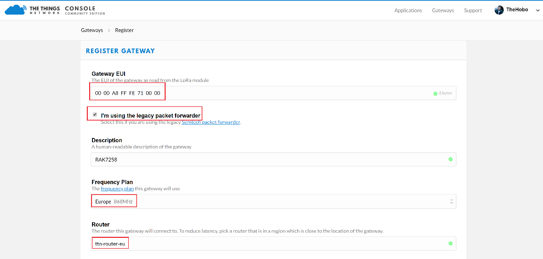543x259 pixels.
Task: Toggle legacy packet forwarder checkbox
Action: click(95, 115)
